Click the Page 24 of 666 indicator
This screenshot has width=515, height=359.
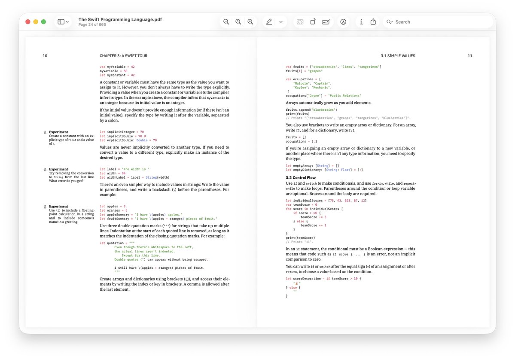pyautogui.click(x=92, y=24)
